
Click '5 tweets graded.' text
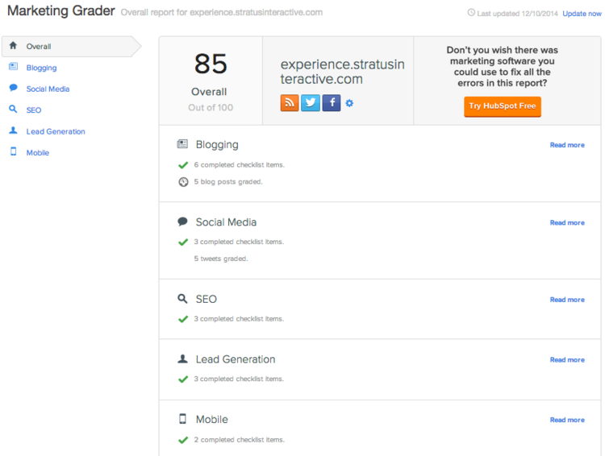pyautogui.click(x=221, y=259)
